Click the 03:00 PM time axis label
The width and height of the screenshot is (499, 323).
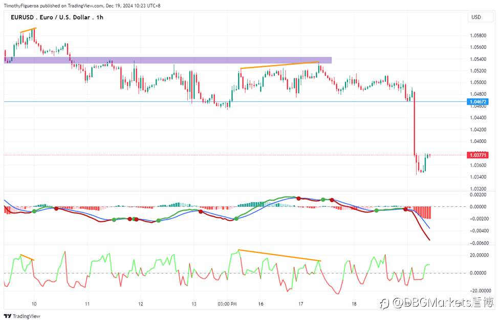pos(227,304)
